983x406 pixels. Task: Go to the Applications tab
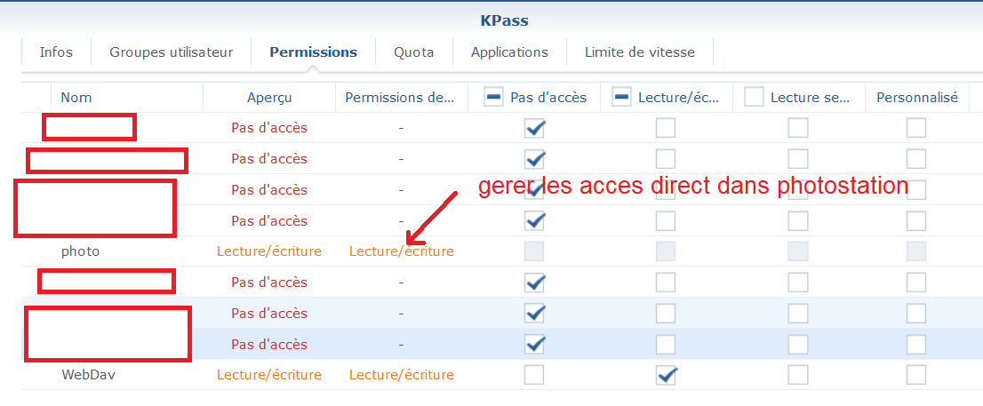(509, 52)
